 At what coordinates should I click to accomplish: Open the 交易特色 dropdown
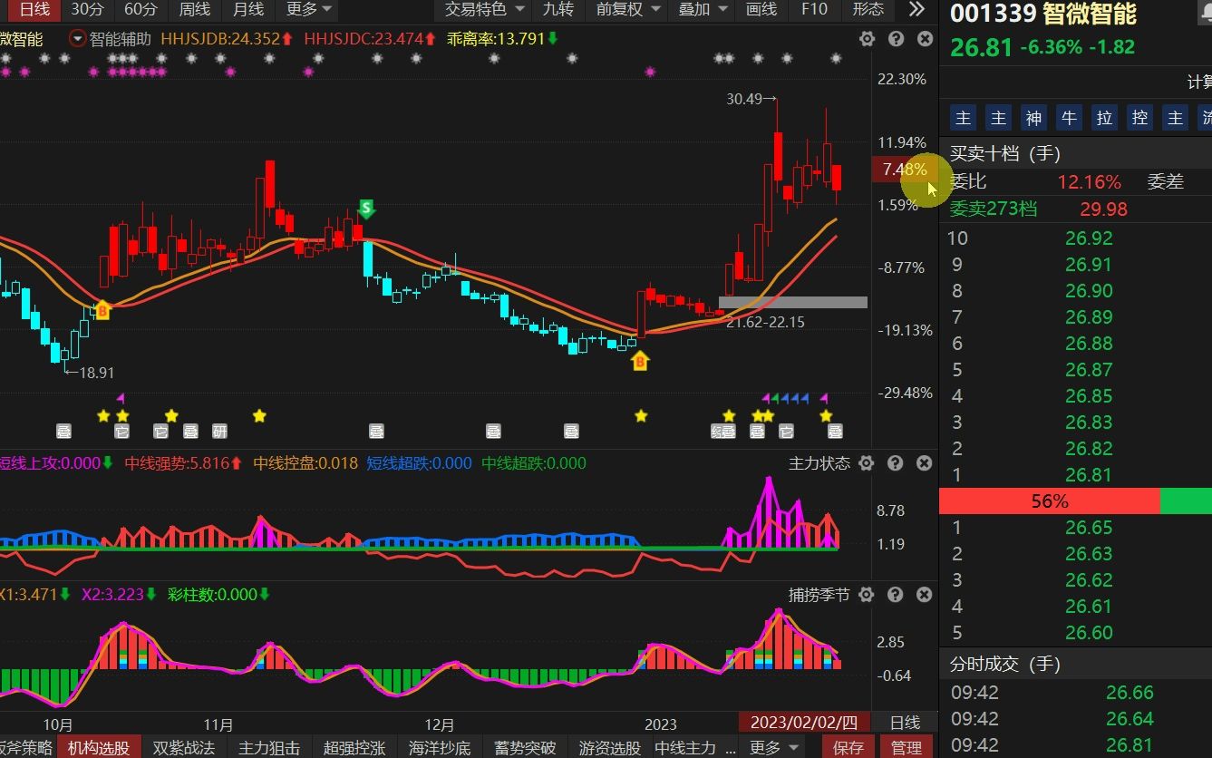click(x=485, y=9)
